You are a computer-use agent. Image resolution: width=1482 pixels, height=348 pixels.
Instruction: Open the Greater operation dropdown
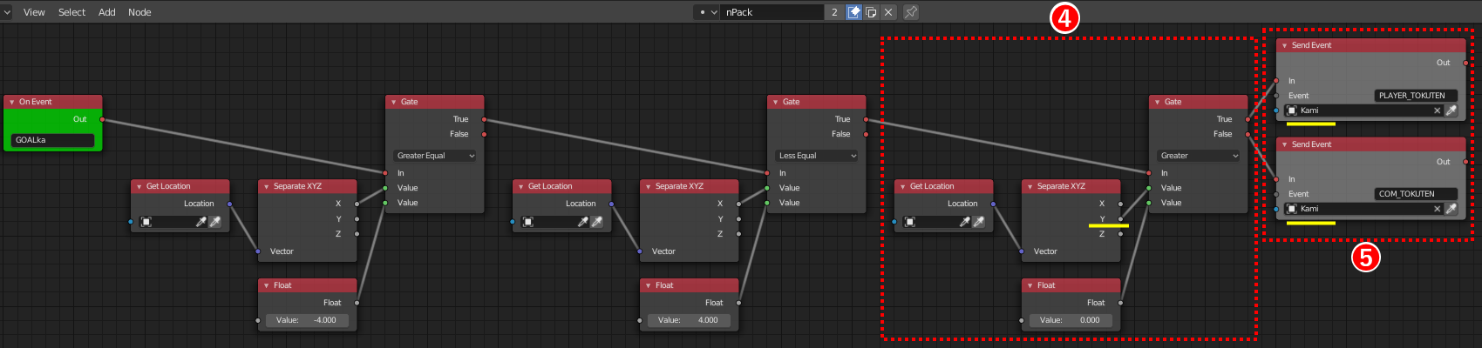pos(1199,156)
